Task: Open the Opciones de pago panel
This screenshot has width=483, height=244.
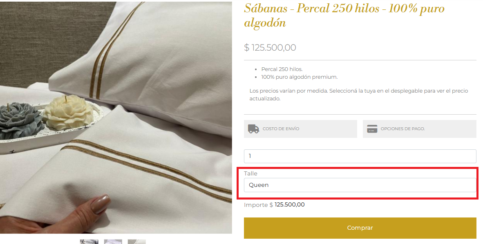Action: [x=419, y=129]
